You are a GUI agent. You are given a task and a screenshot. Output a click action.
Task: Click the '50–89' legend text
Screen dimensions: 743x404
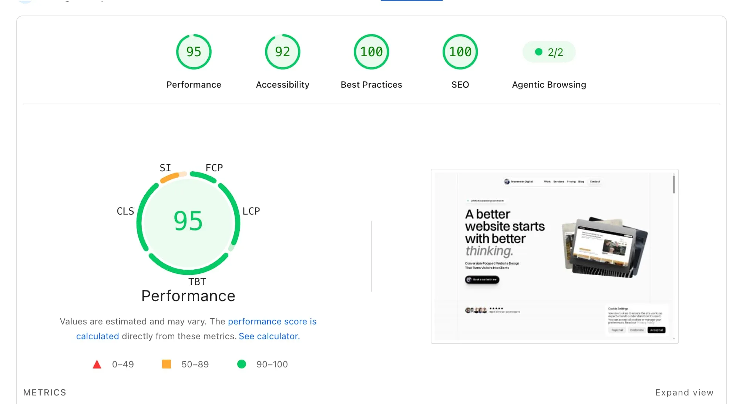195,364
